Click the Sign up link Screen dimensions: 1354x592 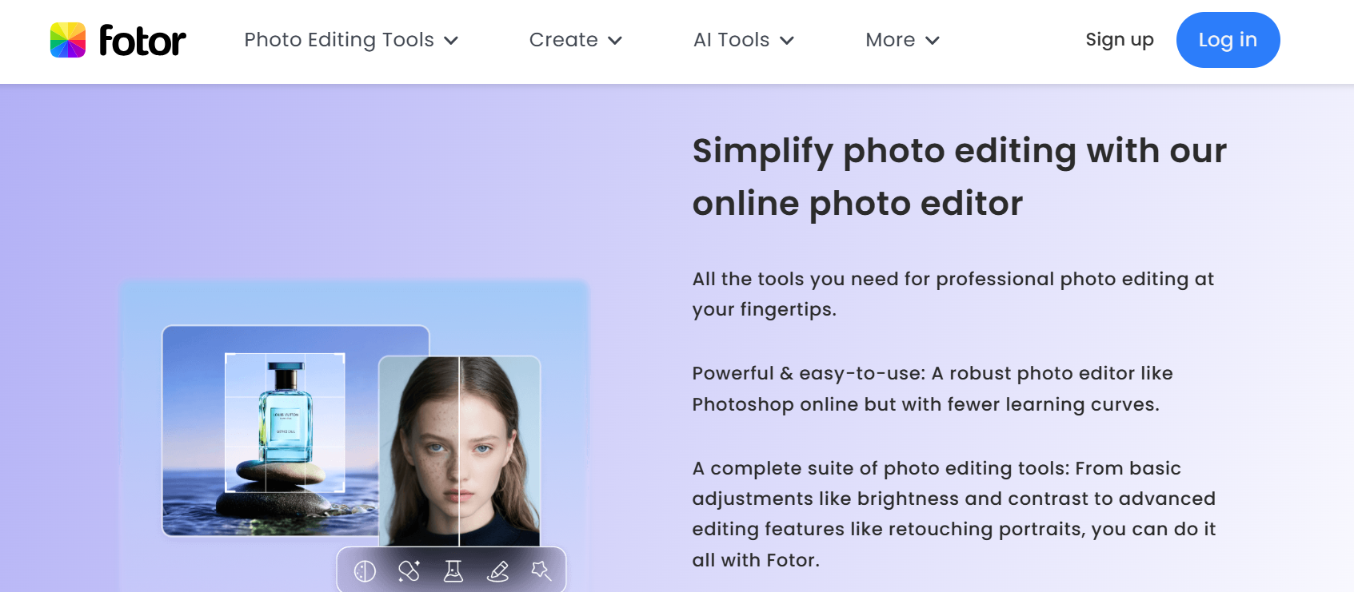tap(1119, 40)
